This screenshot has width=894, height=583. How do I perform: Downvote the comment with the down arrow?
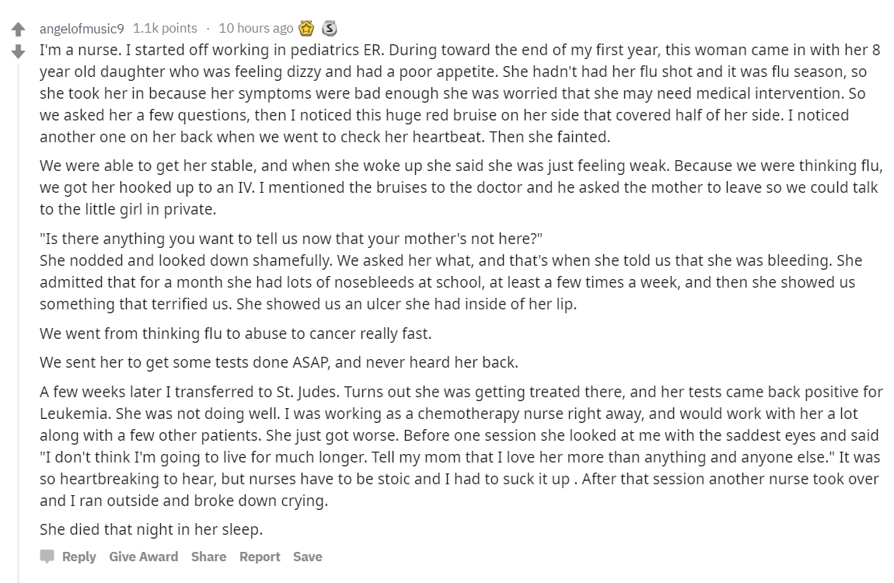pos(18,51)
